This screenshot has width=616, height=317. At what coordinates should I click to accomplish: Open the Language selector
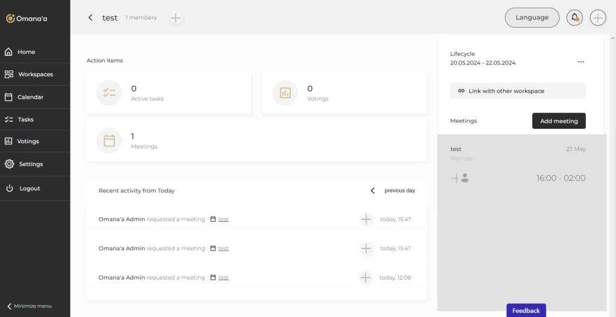[532, 17]
